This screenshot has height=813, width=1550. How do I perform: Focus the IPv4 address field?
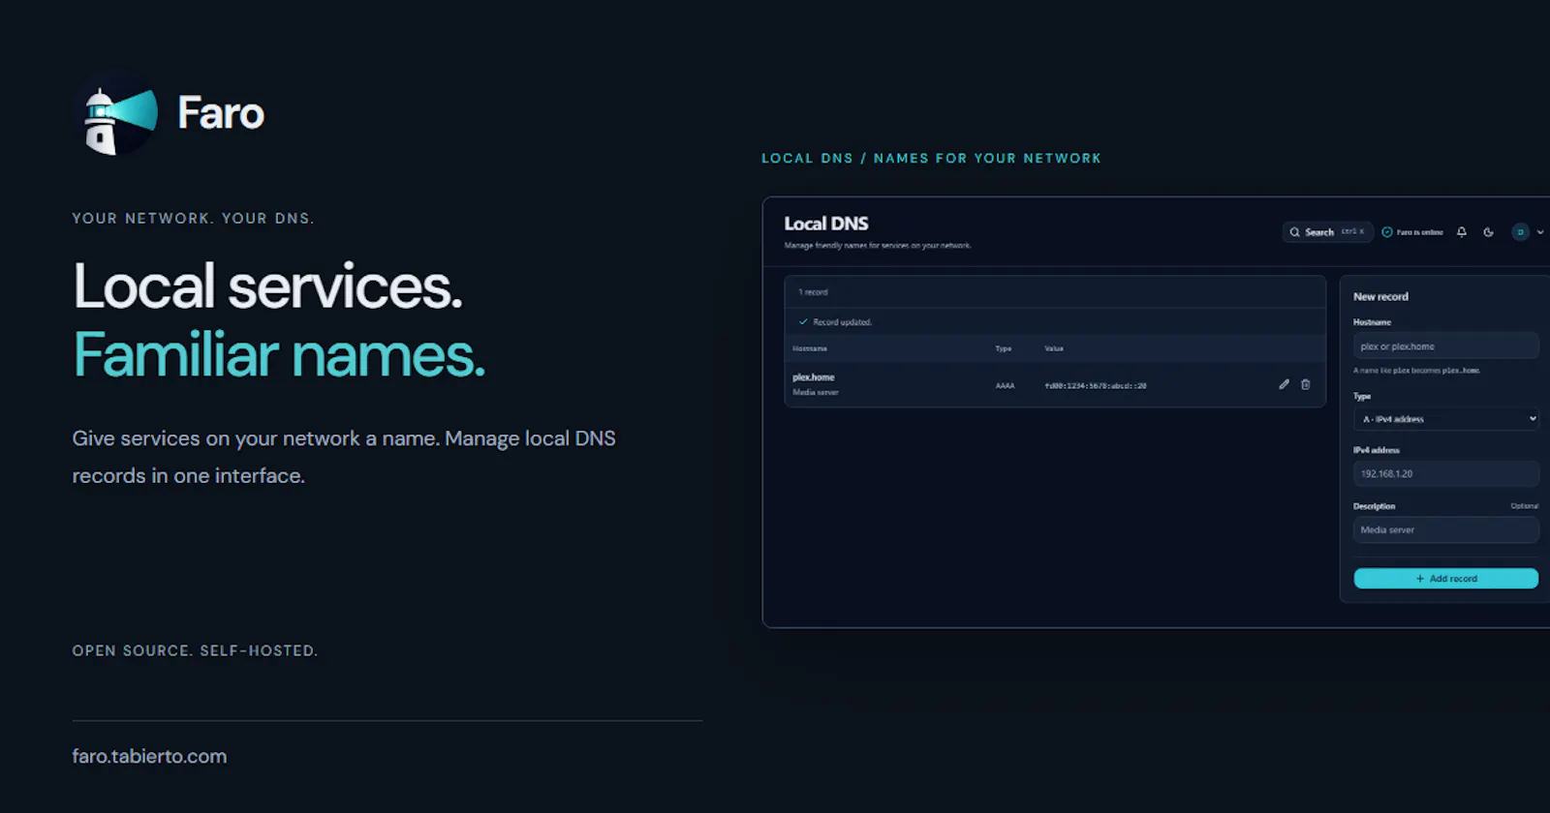(x=1445, y=474)
